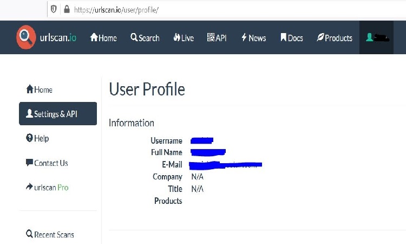Select Home in the left sidebar

[40, 89]
